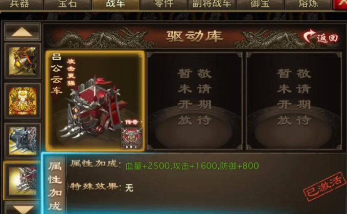Select the first golden chariot thumbnail
The height and width of the screenshot is (214, 347).
click(22, 61)
